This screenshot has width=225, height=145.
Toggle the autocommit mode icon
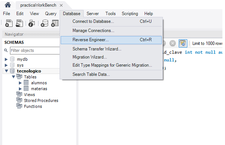pos(183,43)
